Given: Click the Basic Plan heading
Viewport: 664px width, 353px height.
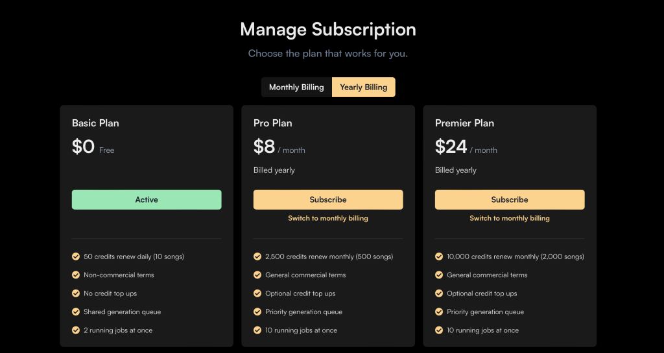Looking at the screenshot, I should click(x=95, y=123).
